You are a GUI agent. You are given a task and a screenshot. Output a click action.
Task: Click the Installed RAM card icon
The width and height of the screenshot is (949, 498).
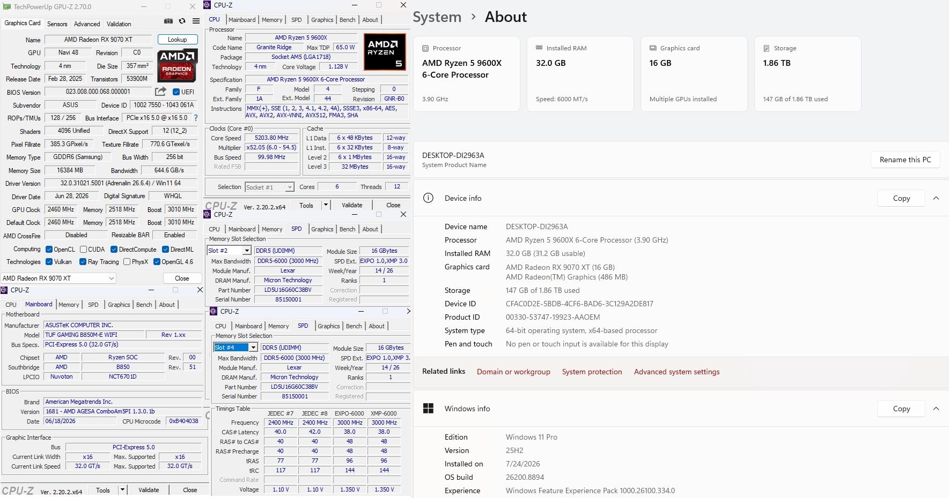(539, 48)
